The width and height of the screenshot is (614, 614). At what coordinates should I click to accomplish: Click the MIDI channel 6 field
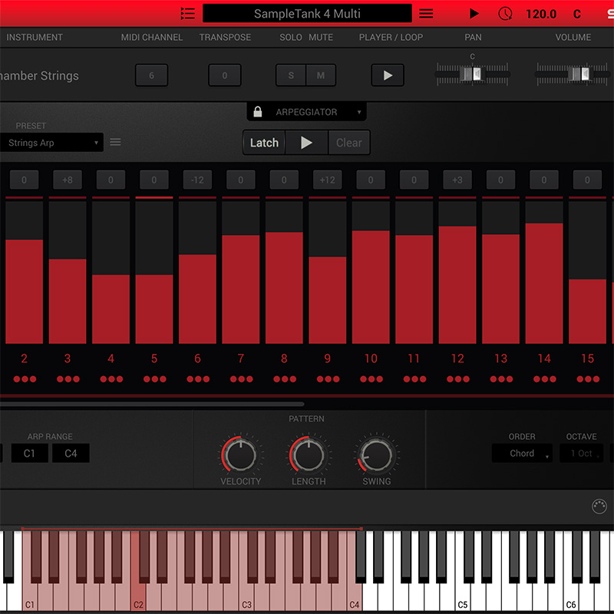click(x=152, y=75)
